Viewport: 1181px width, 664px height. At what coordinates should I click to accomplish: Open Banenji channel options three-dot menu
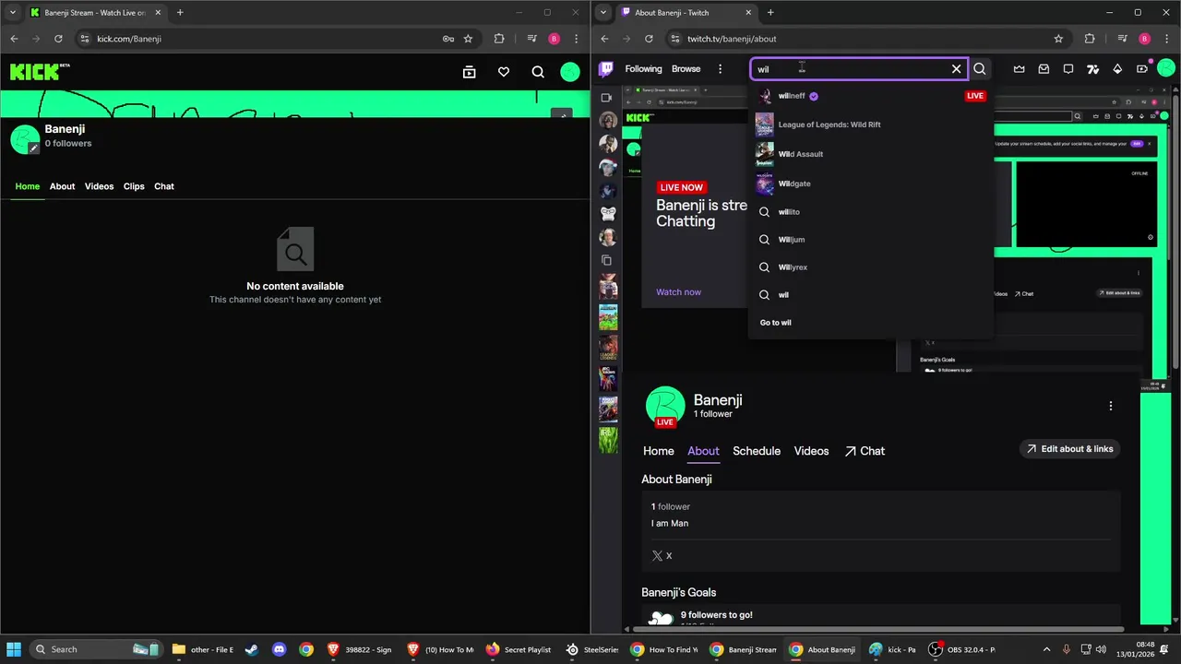pyautogui.click(x=1110, y=406)
